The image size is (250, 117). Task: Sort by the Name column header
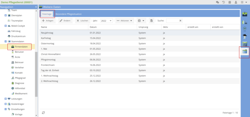tap(64, 27)
